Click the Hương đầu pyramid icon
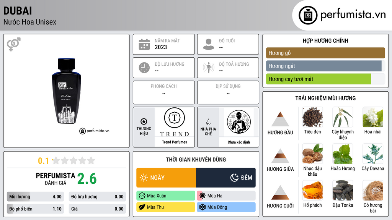Image resolution: width=392 pixels, height=220 pixels. point(280,119)
